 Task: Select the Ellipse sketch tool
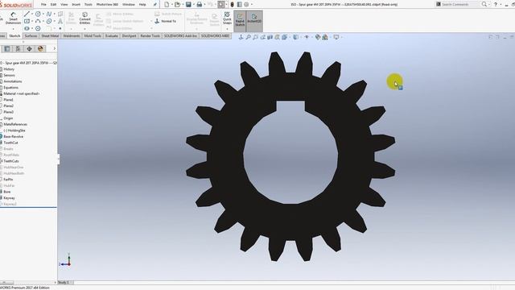click(49, 21)
